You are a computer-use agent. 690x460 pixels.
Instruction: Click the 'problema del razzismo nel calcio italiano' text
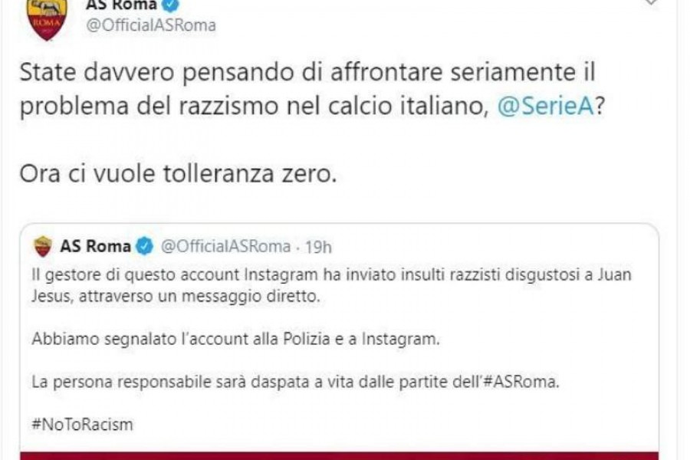255,107
